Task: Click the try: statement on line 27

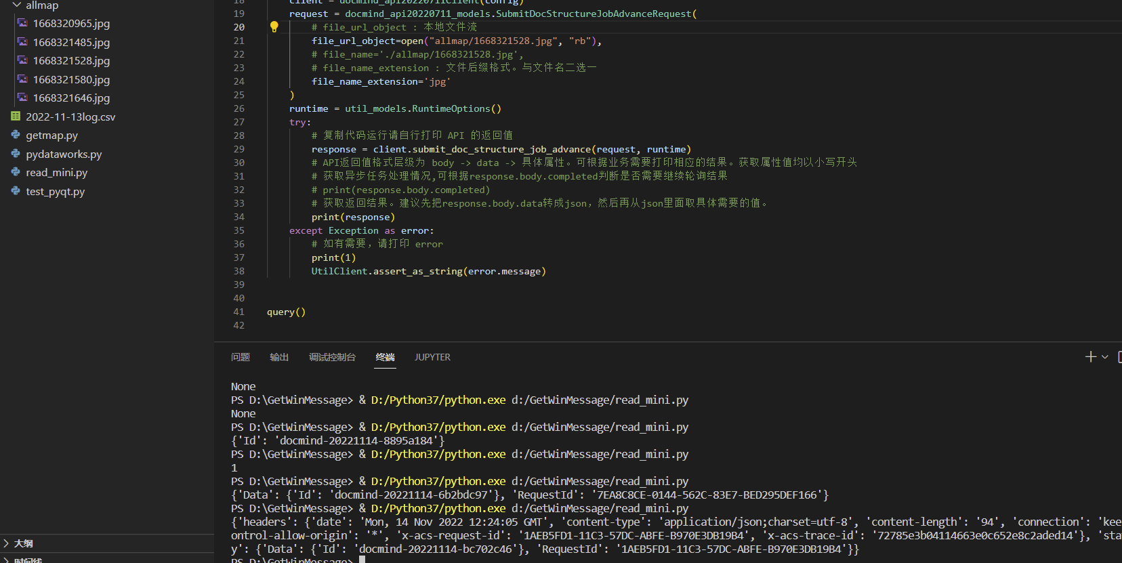Action: point(300,122)
